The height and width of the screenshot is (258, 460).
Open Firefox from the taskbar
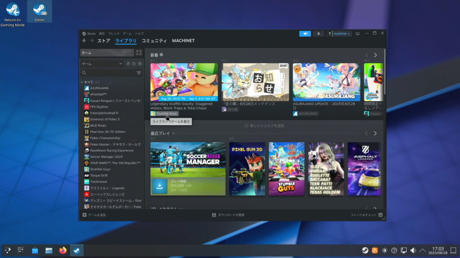62,250
